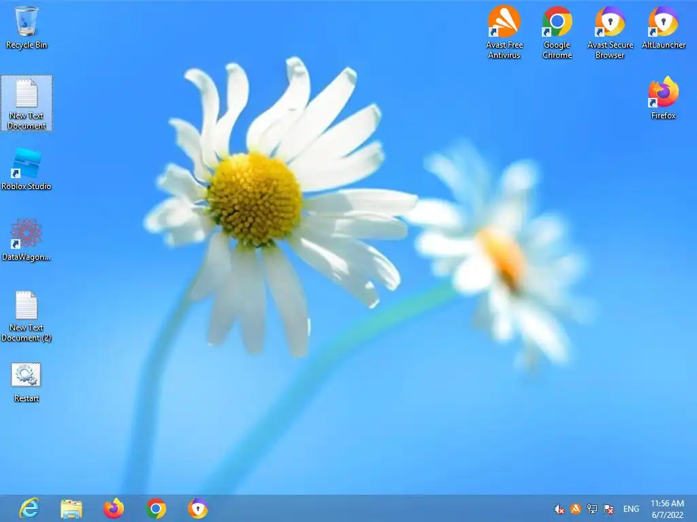Open the clock showing 11:56 AM

click(x=667, y=509)
